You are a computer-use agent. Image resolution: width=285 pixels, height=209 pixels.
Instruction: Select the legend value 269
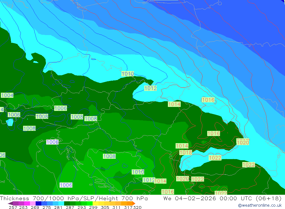35,207
